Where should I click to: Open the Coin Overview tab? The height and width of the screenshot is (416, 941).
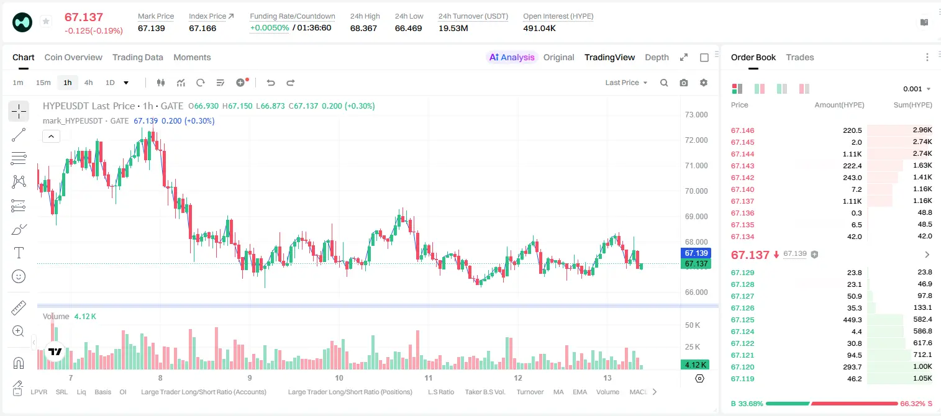pos(73,57)
